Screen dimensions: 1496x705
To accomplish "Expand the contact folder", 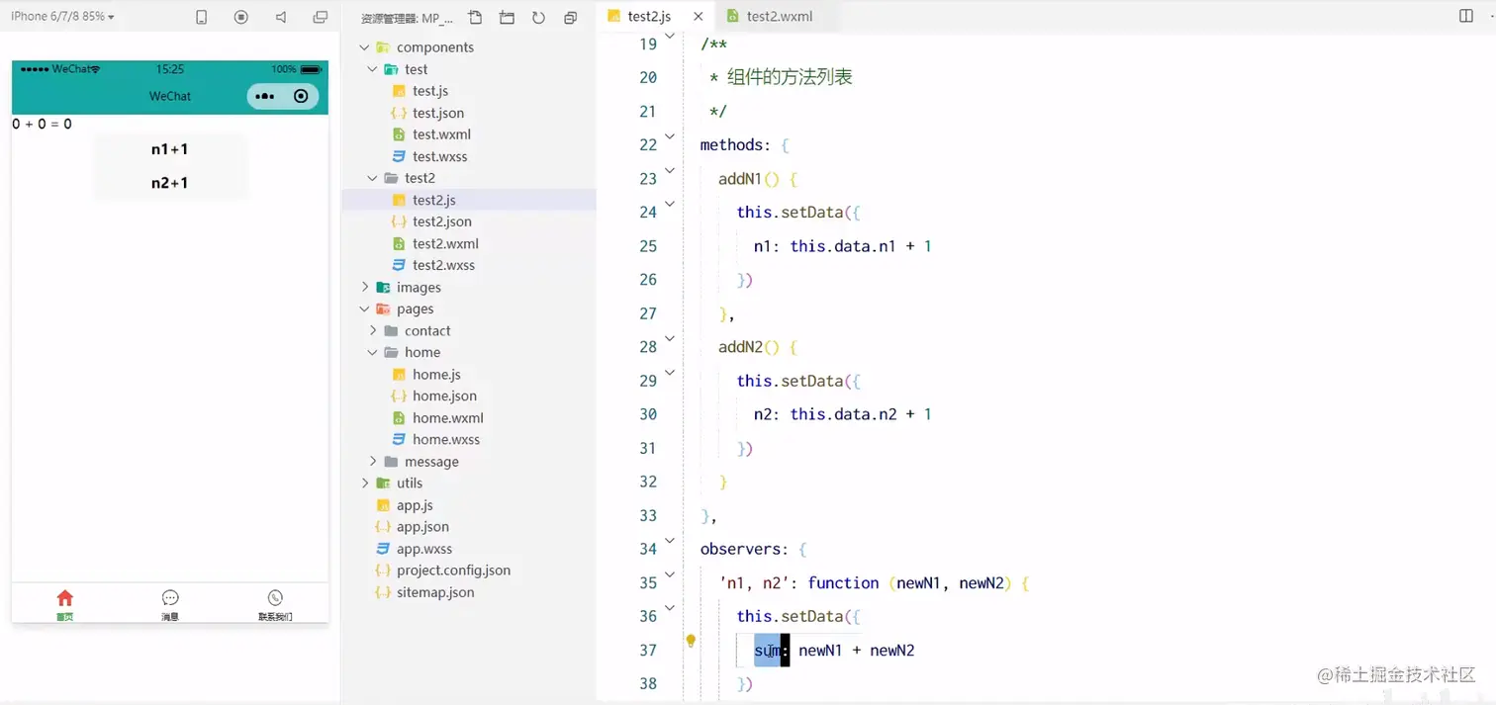I will coord(373,330).
